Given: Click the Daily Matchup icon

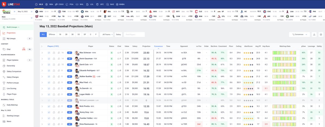Looking at the screenshot, I should [4, 105].
